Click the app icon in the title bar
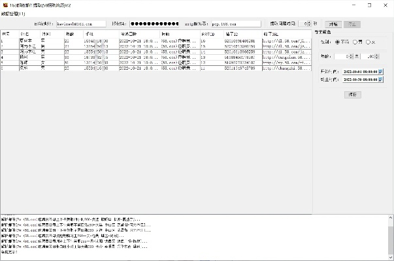394x261 pixels. click(4, 4)
